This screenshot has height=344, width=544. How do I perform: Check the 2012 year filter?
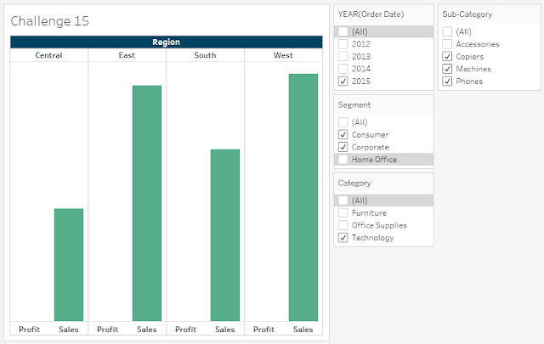[343, 44]
